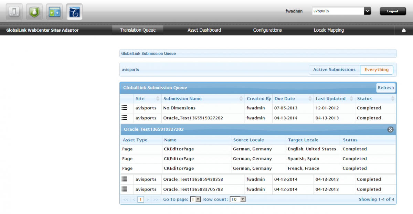Viewport: 413px width, 214px height.
Task: Go to first page with the double-left arrow
Action: (126, 199)
